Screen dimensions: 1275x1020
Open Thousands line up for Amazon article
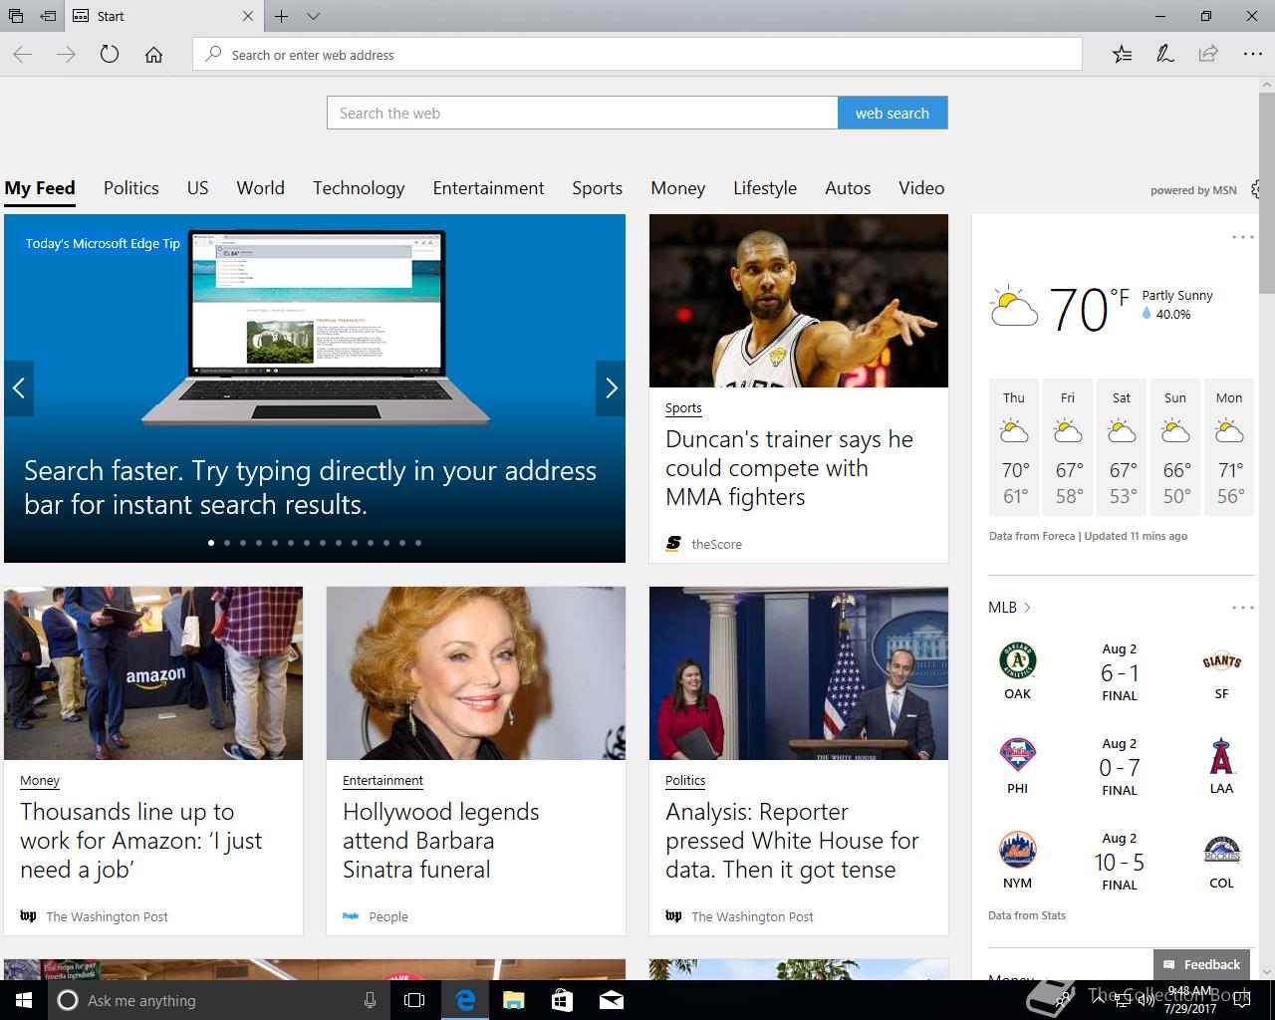tap(140, 841)
